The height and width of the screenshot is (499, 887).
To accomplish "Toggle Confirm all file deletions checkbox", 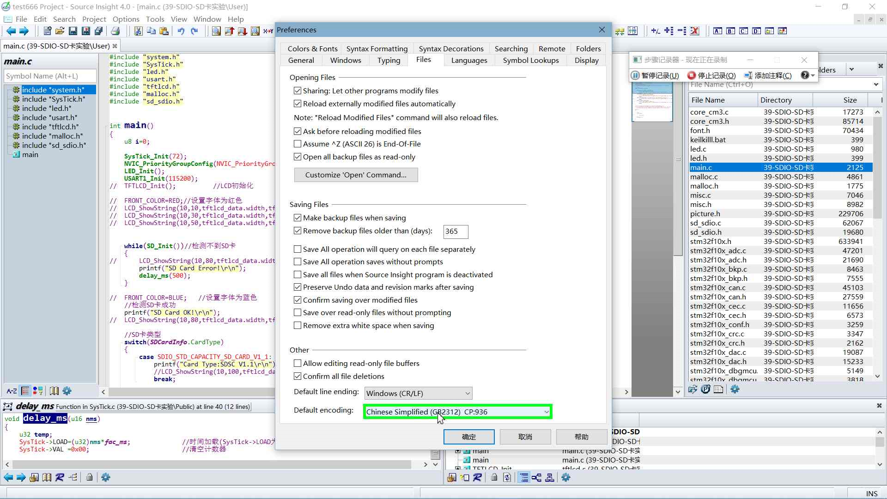I will tap(298, 377).
